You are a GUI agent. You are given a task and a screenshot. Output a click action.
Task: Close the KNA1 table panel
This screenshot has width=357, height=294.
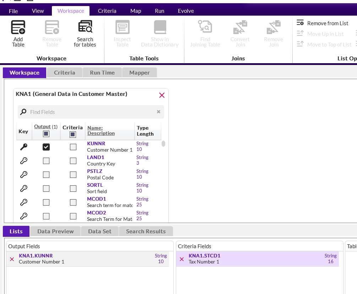(x=162, y=95)
